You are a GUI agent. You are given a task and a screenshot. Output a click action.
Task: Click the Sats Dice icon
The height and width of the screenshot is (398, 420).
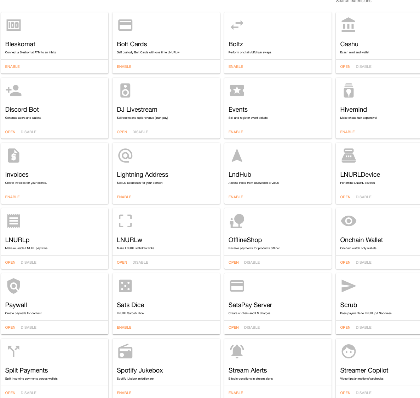125,286
